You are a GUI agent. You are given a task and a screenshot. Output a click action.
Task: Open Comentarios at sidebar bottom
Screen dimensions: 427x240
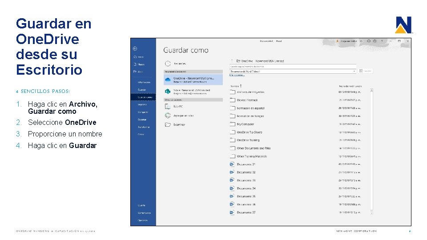point(144,213)
